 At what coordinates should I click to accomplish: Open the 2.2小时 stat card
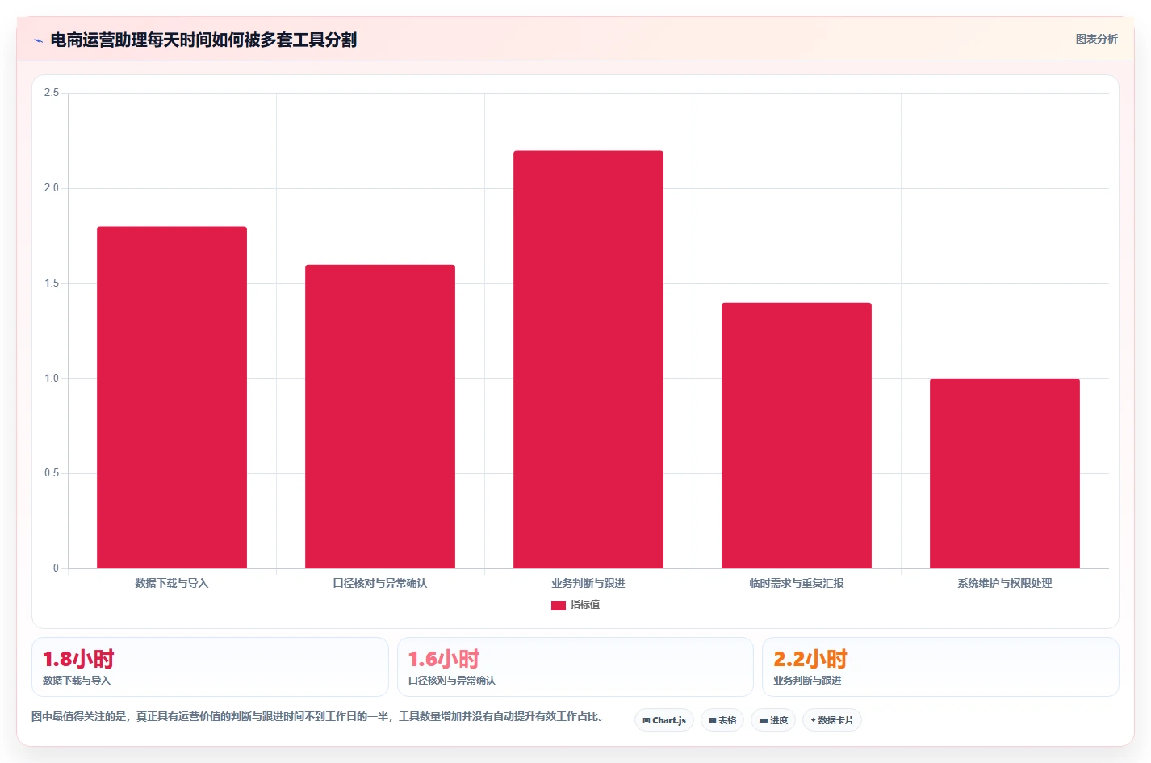click(940, 667)
